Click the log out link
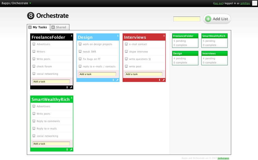The image size is (258, 160). [218, 3]
